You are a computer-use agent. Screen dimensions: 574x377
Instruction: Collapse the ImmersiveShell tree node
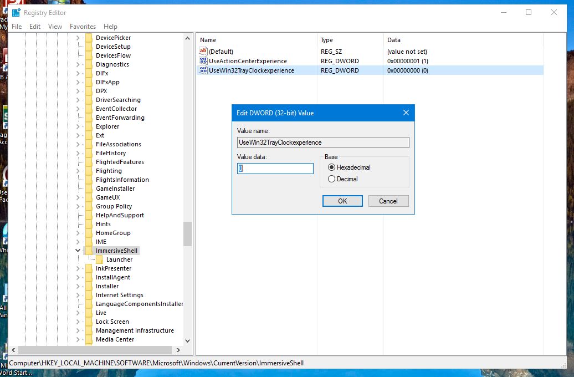tap(78, 251)
